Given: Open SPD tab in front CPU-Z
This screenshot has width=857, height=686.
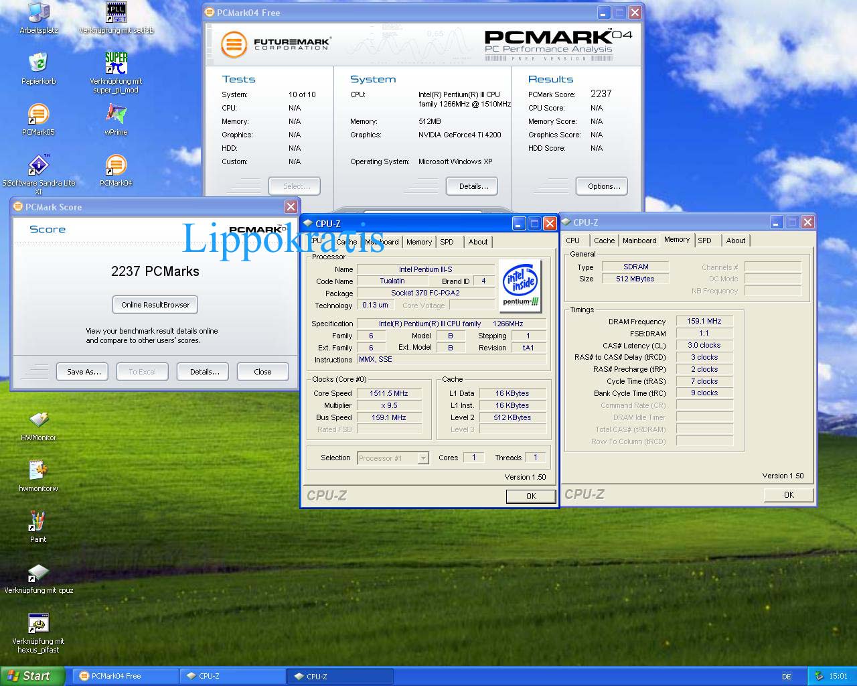Looking at the screenshot, I should coord(447,242).
